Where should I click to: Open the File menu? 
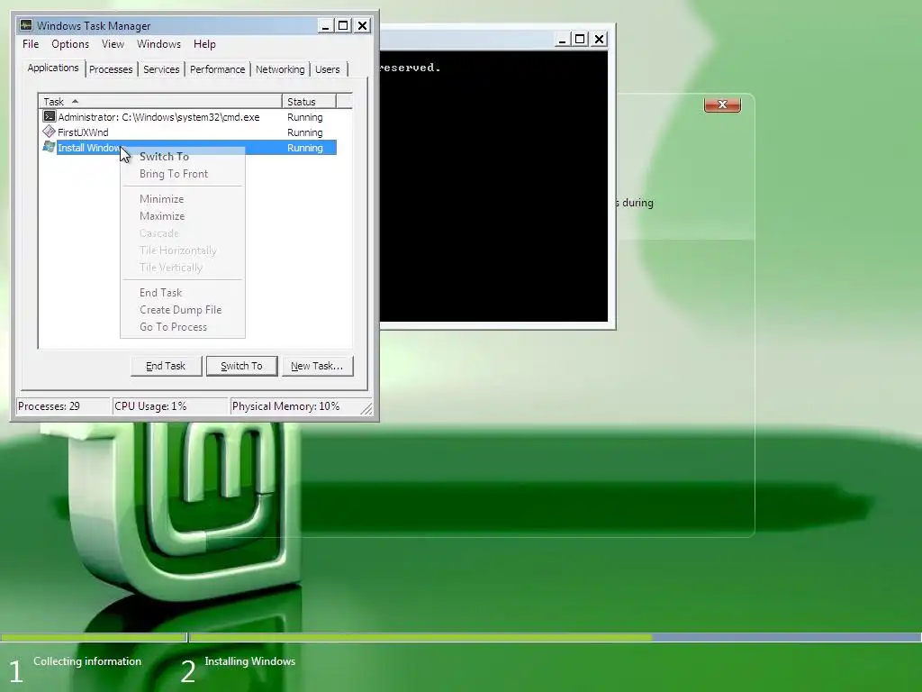point(31,44)
